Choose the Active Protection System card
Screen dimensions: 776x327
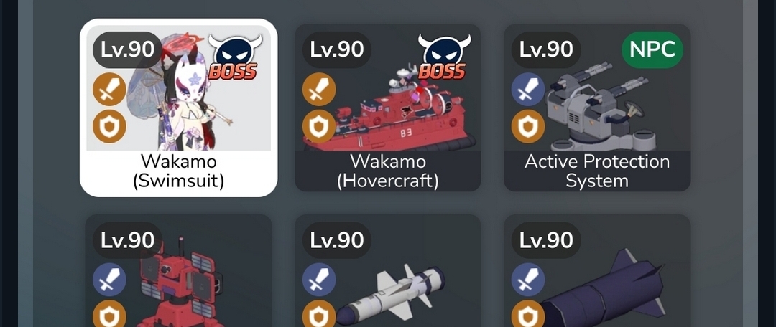(x=597, y=108)
